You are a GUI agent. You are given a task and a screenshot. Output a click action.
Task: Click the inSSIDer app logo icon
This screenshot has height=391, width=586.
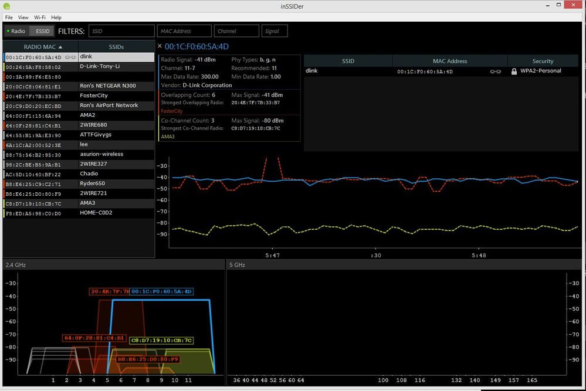6,6
